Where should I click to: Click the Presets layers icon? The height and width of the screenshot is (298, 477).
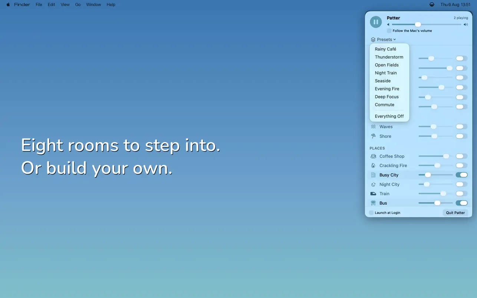point(373,40)
